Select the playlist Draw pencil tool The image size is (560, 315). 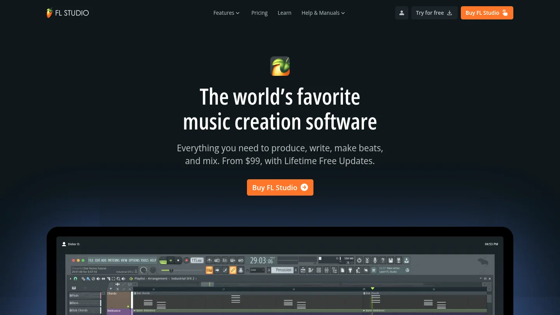tap(84, 278)
